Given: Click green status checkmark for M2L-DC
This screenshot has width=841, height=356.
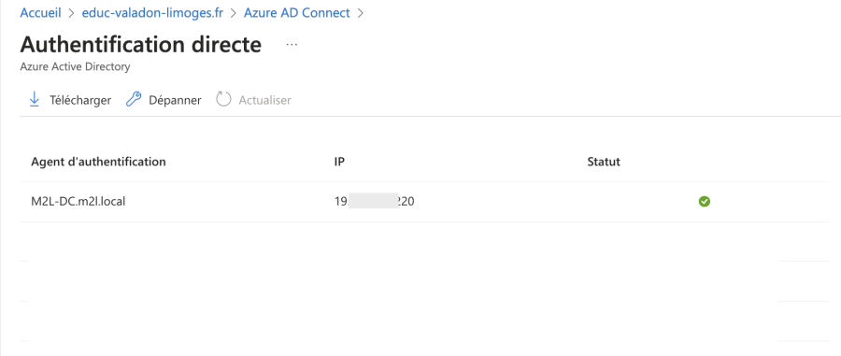Looking at the screenshot, I should tap(705, 202).
